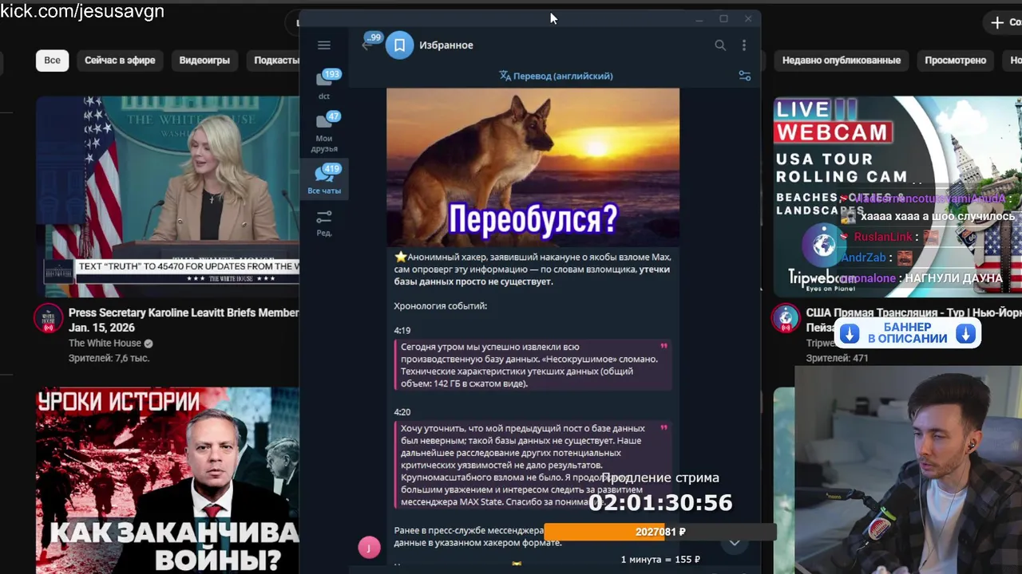Click the White House channel avatar
Image resolution: width=1022 pixels, height=574 pixels.
point(49,320)
